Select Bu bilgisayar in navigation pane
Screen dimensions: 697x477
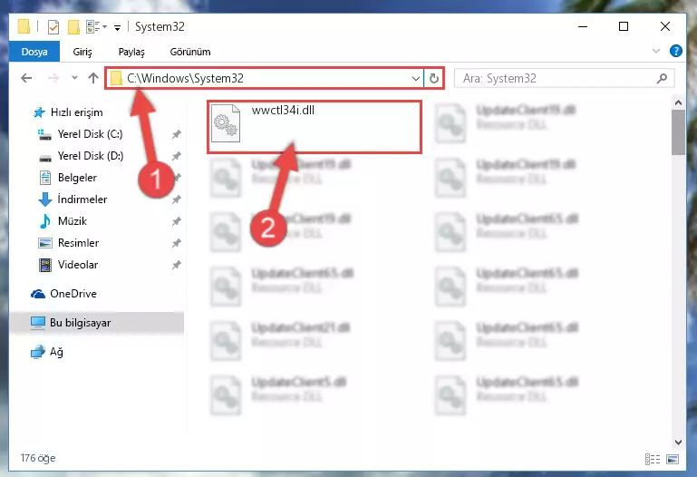(x=81, y=323)
